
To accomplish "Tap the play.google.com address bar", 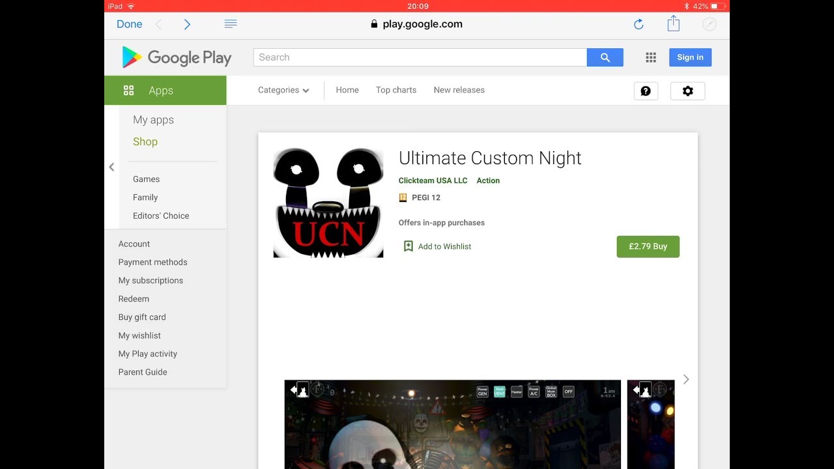I will coord(417,24).
